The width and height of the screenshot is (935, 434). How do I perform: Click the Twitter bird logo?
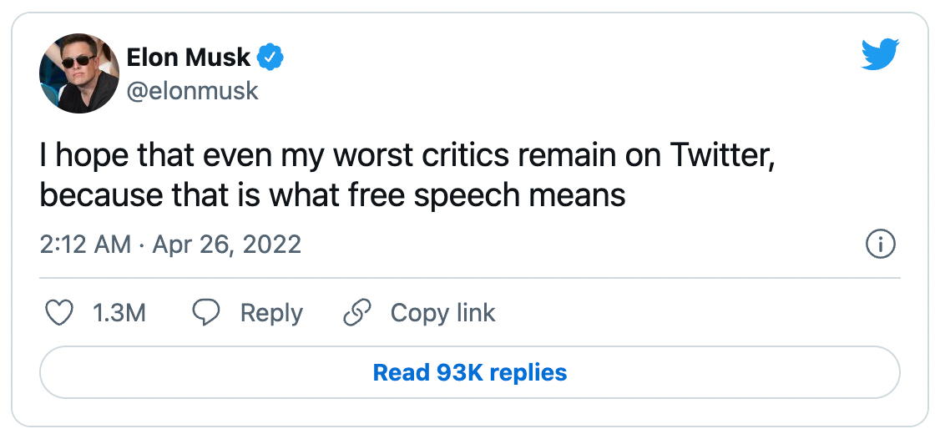pos(878,57)
